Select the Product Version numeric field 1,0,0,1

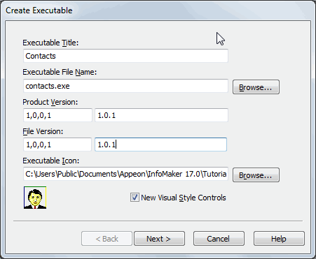click(57, 115)
